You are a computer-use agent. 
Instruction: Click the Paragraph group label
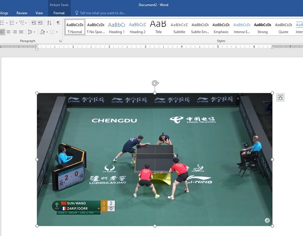click(x=28, y=41)
